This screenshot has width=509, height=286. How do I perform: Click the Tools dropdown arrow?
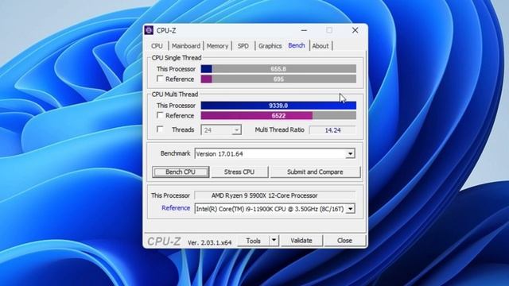point(274,240)
